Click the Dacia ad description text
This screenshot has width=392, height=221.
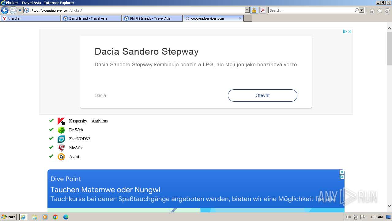tap(196, 65)
